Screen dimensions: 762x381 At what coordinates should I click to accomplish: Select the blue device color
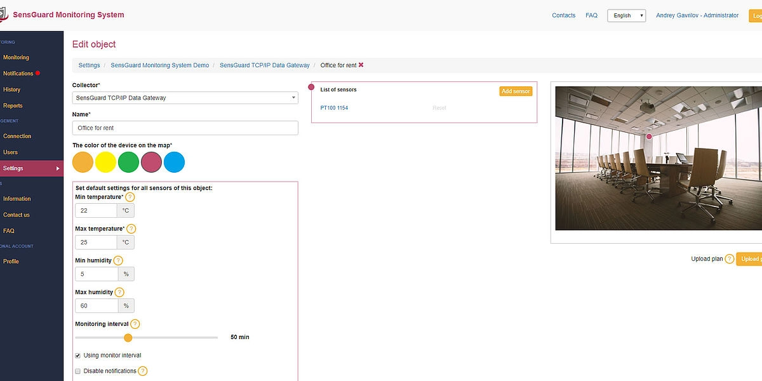[175, 162]
